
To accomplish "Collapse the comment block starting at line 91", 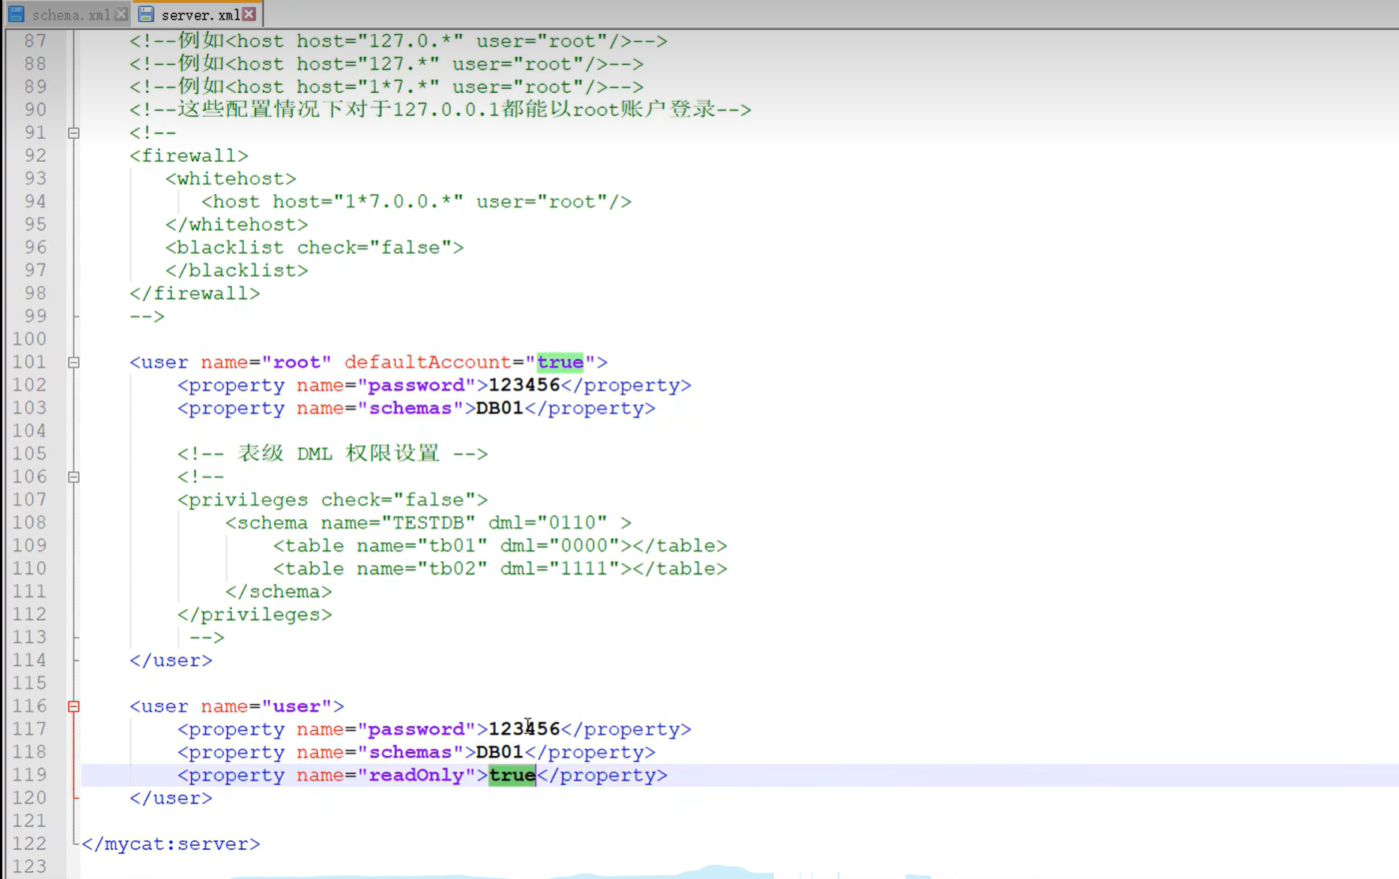I will [x=73, y=133].
